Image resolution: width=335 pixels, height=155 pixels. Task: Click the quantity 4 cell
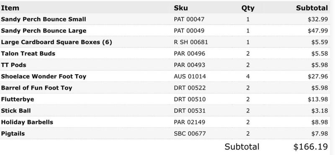point(248,76)
